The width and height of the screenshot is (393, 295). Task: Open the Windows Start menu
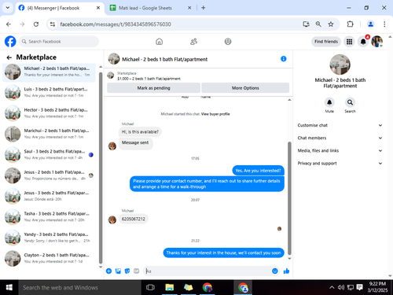(x=9, y=287)
